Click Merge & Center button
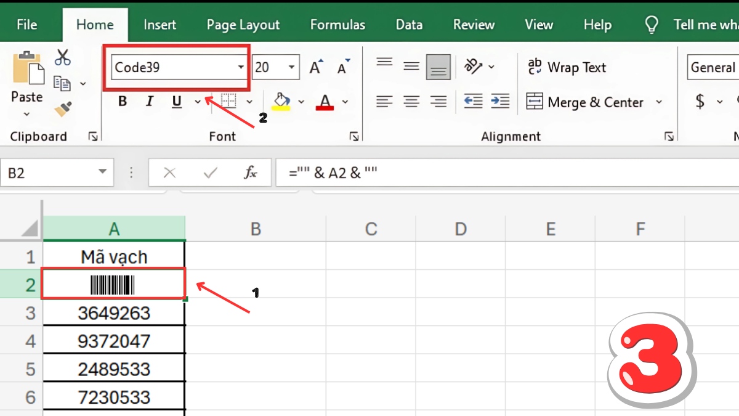Viewport: 739px width, 416px height. (x=585, y=102)
